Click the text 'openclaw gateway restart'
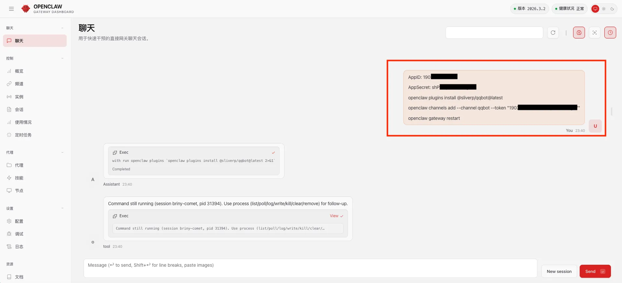 pos(434,118)
